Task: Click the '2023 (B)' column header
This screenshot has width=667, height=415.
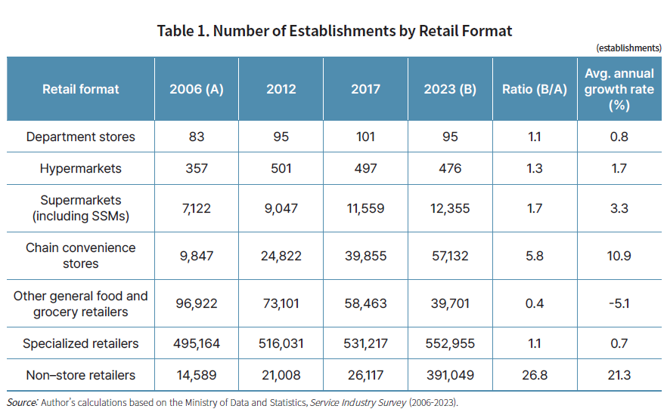Action: click(450, 89)
